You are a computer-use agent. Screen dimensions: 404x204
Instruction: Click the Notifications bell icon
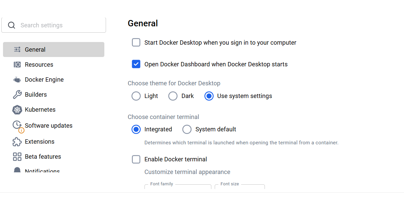[x=17, y=170]
